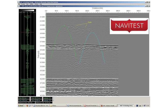This screenshot has width=165, height=109.
Task: Click the grayscale amplitude color bar
Action: tap(27, 10)
